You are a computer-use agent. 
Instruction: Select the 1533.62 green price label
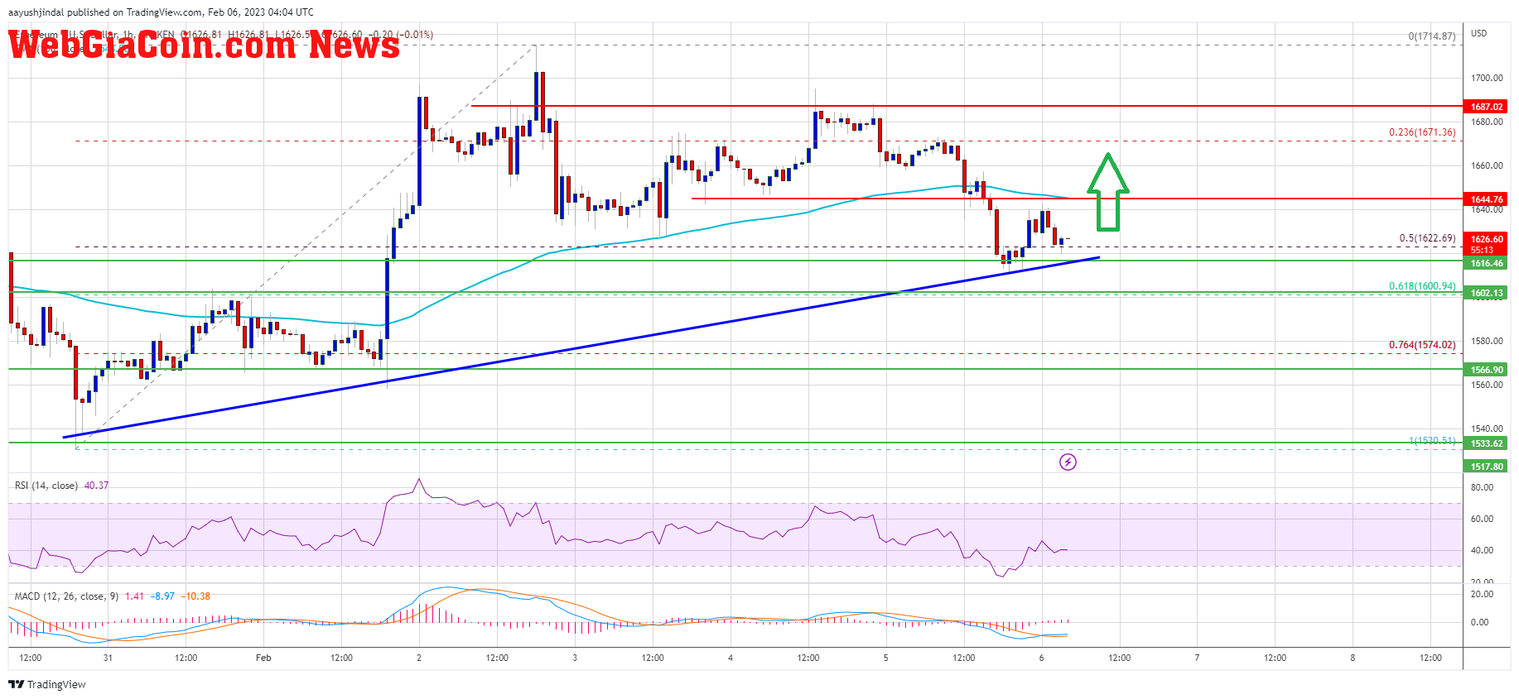(1486, 443)
